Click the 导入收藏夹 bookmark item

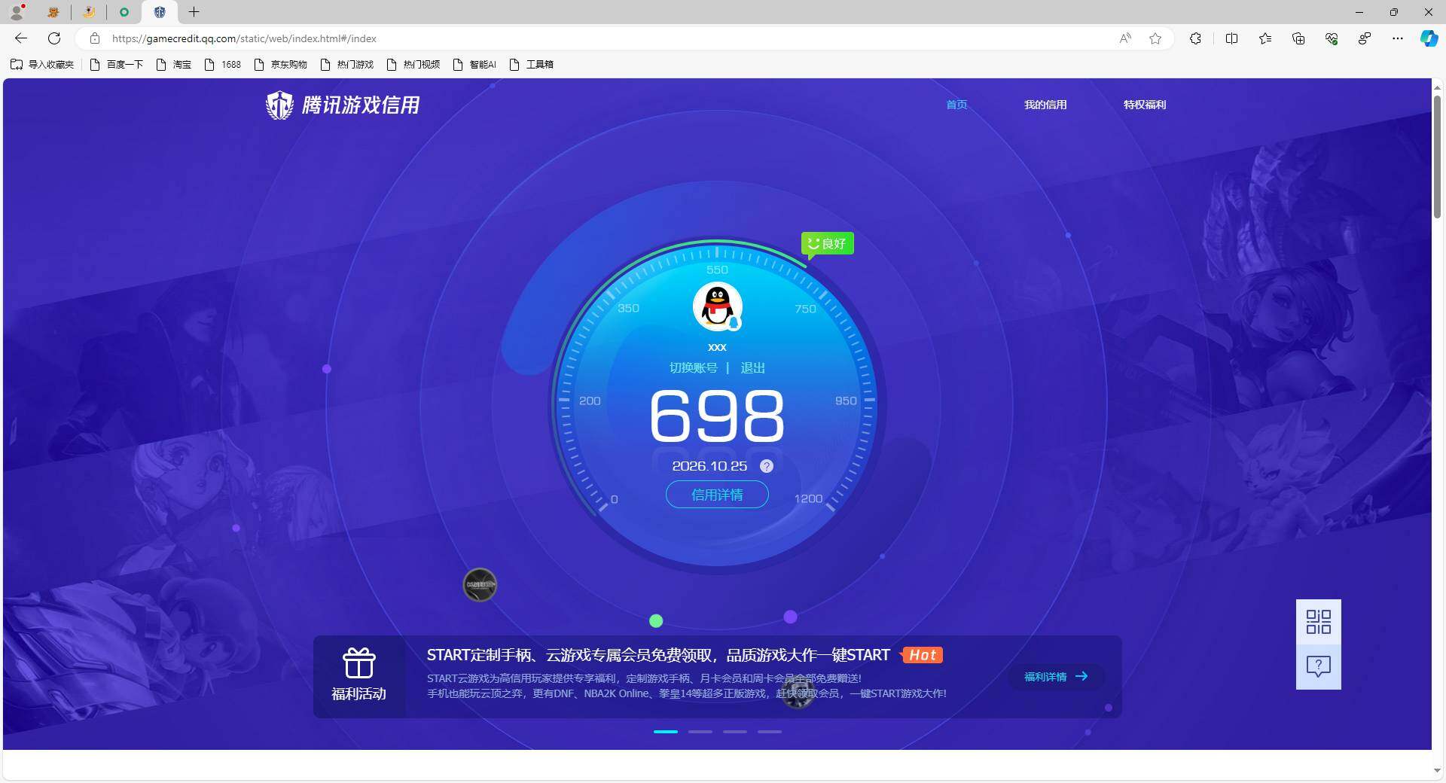pos(42,65)
